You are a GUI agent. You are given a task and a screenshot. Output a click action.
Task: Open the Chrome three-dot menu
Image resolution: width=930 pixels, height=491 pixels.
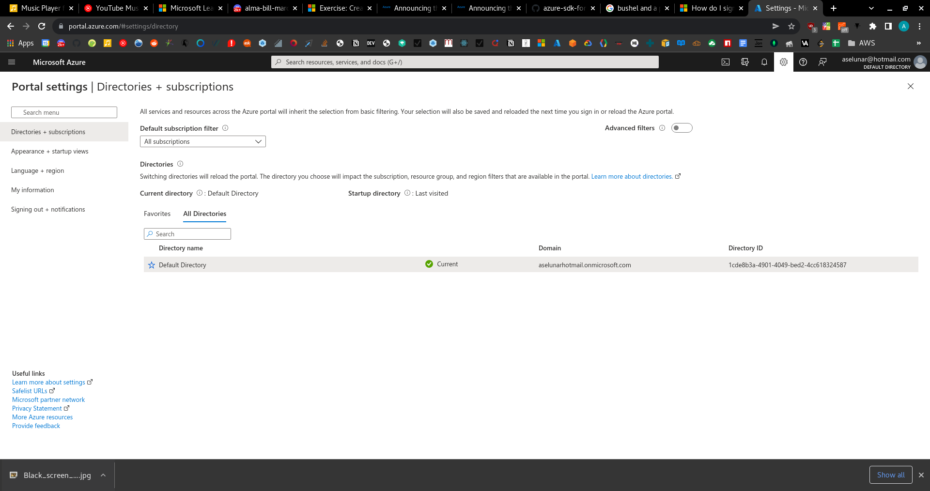(919, 26)
